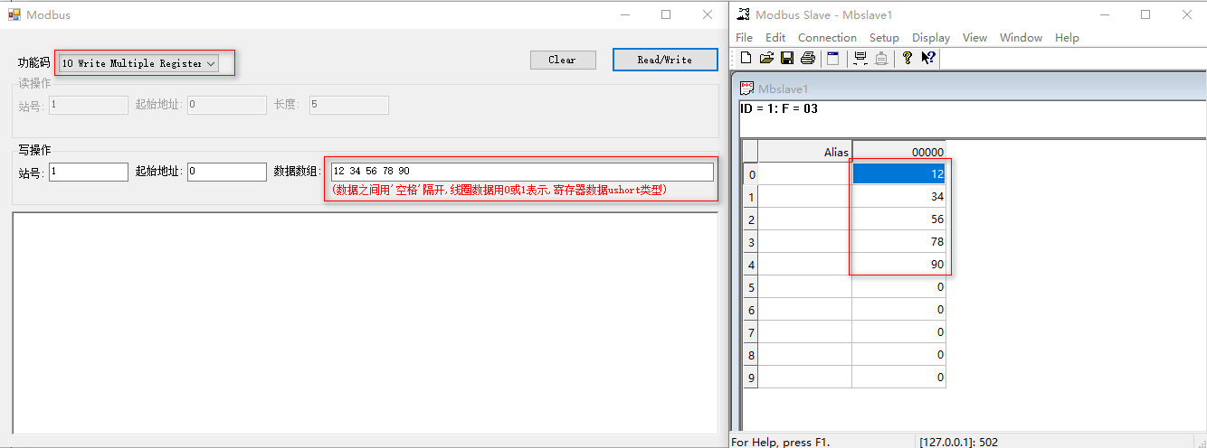Screen dimensions: 1207x448
Task: Select register cell with value 34
Action: [x=898, y=197]
